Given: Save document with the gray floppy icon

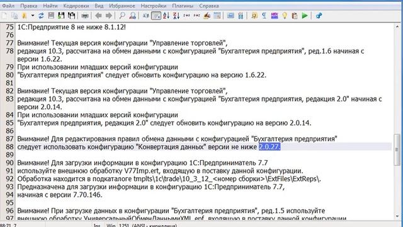Looking at the screenshot, I should (x=51, y=16).
